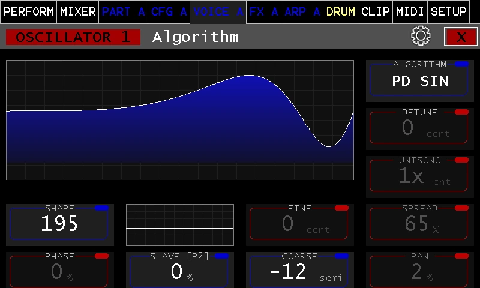Click the red indicator on SPREAD
Screen dimensions: 480x288
coord(461,208)
